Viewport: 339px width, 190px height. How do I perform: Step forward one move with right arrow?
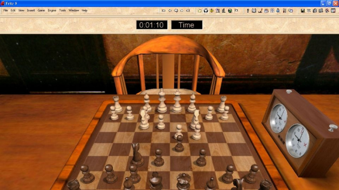pyautogui.click(x=182, y=10)
